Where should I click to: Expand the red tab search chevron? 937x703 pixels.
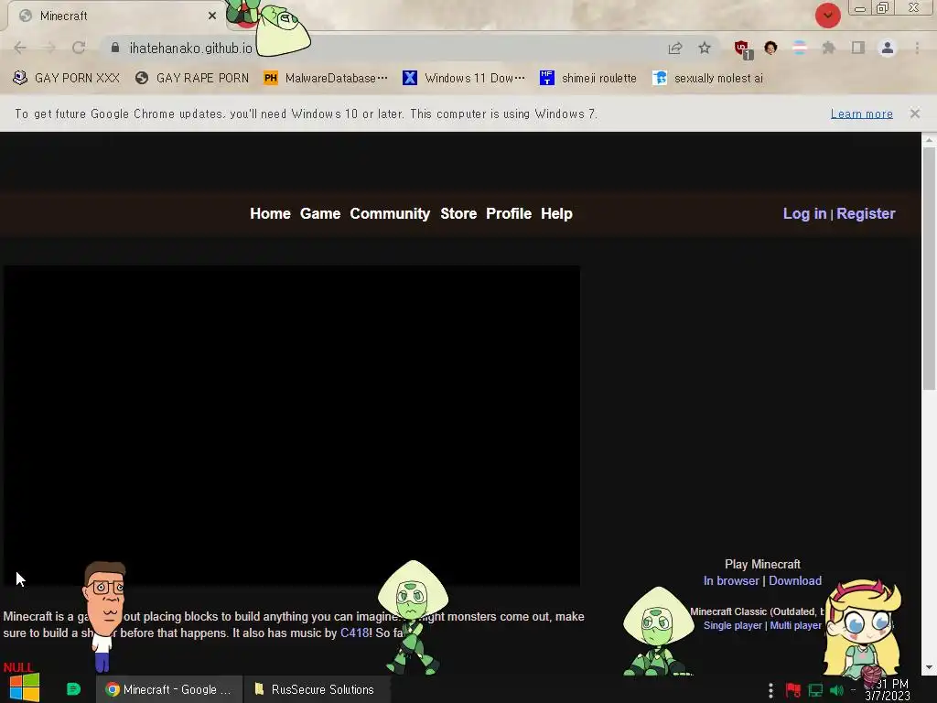click(827, 16)
